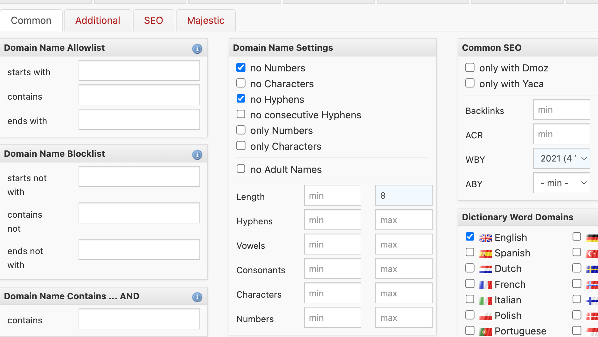Image resolution: width=598 pixels, height=337 pixels.
Task: Click the Length max field showing 8
Action: (x=404, y=195)
